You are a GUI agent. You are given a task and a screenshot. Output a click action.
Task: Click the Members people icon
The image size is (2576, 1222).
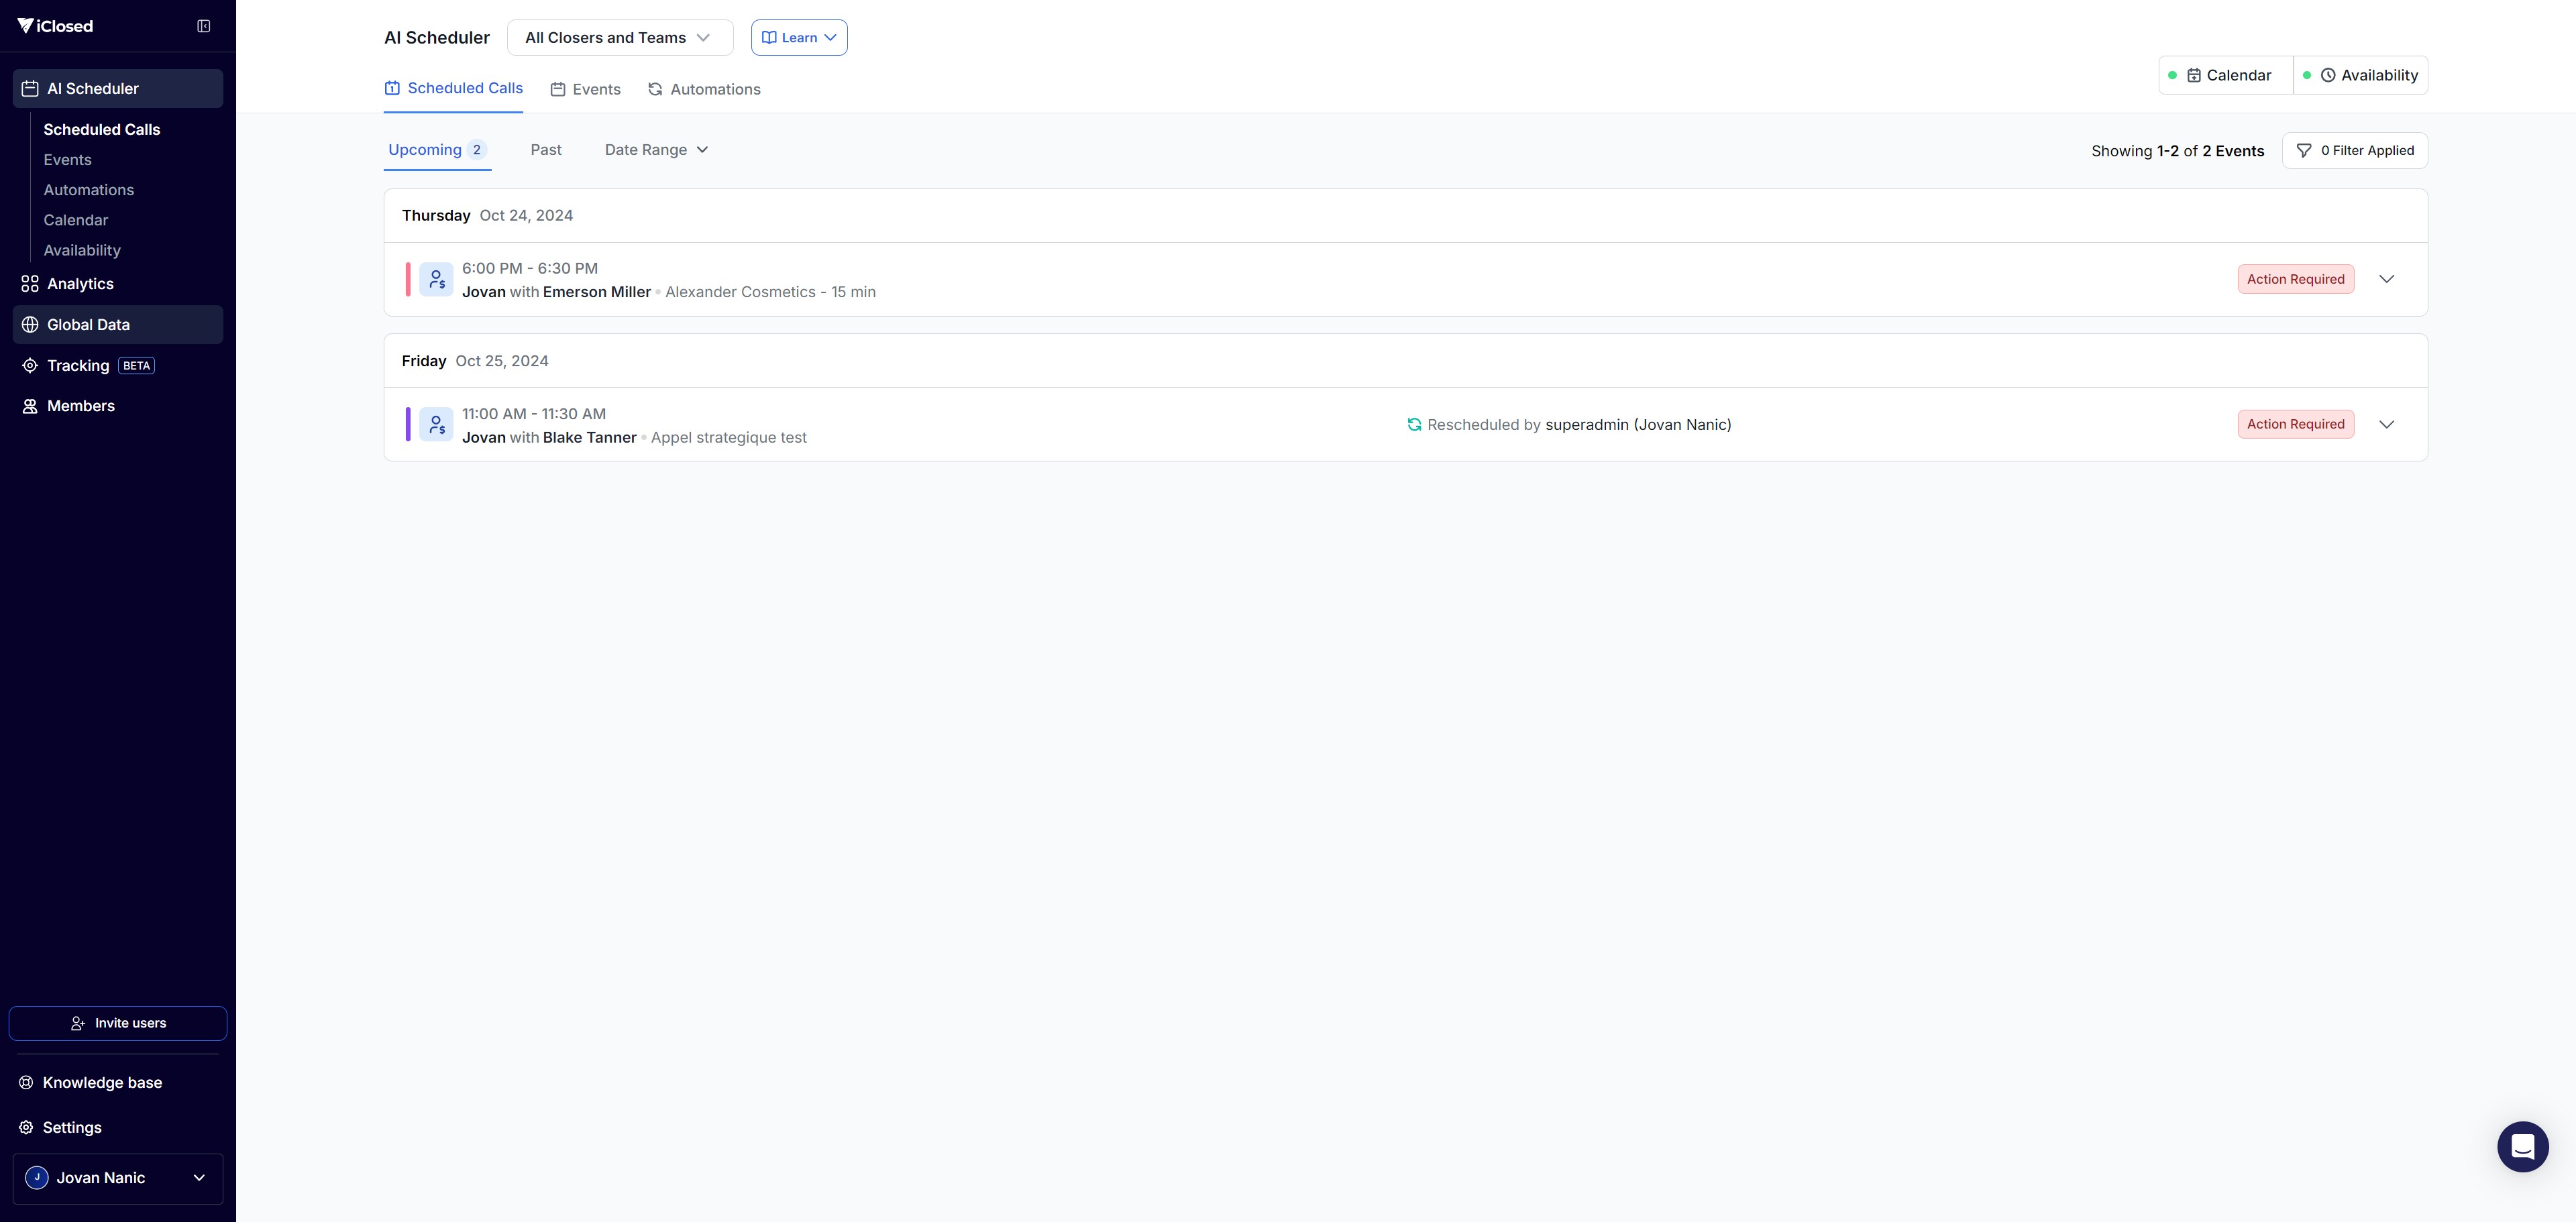(x=30, y=406)
